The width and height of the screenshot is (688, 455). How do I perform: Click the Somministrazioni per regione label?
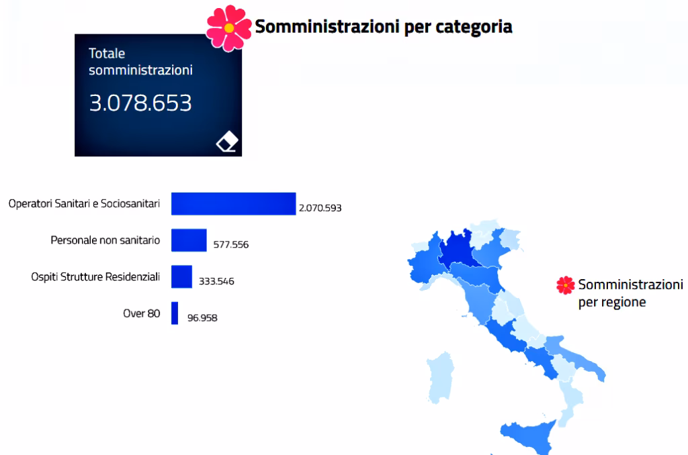click(630, 293)
